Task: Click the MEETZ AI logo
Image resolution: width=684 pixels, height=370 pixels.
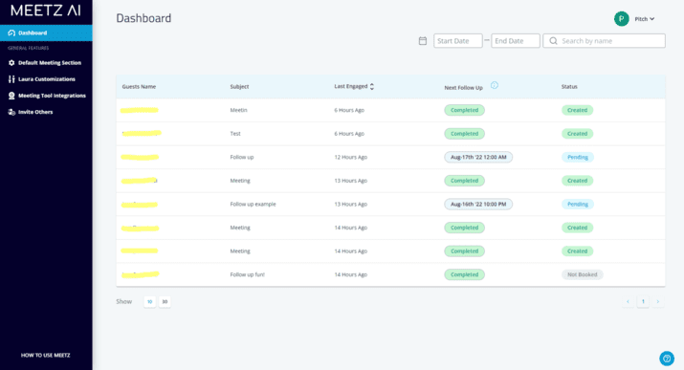Action: coord(46,11)
